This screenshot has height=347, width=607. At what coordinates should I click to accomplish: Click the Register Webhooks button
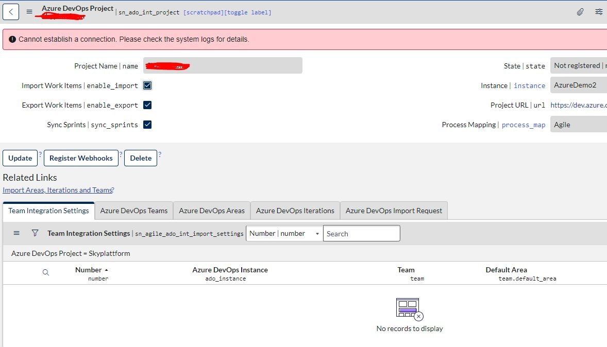[x=81, y=158]
